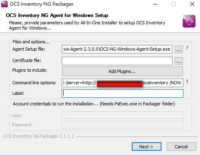Click the OCS Inventory title bar app icon

(x=4, y=4)
